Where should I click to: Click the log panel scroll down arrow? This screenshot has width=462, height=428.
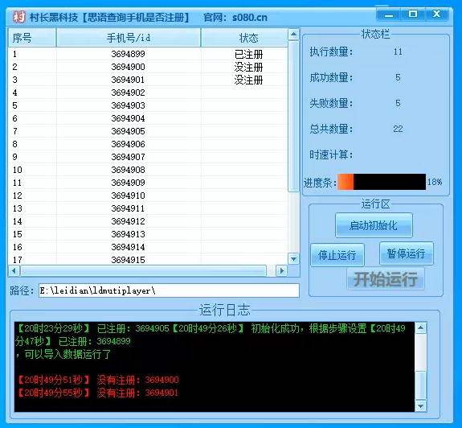click(x=420, y=406)
